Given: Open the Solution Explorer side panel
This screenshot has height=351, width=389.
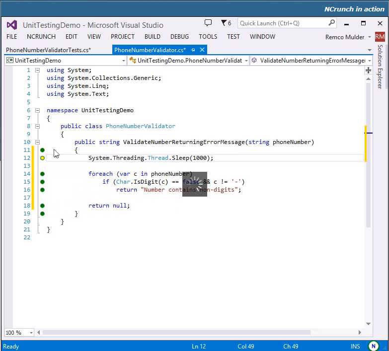Looking at the screenshot, I should 380,67.
